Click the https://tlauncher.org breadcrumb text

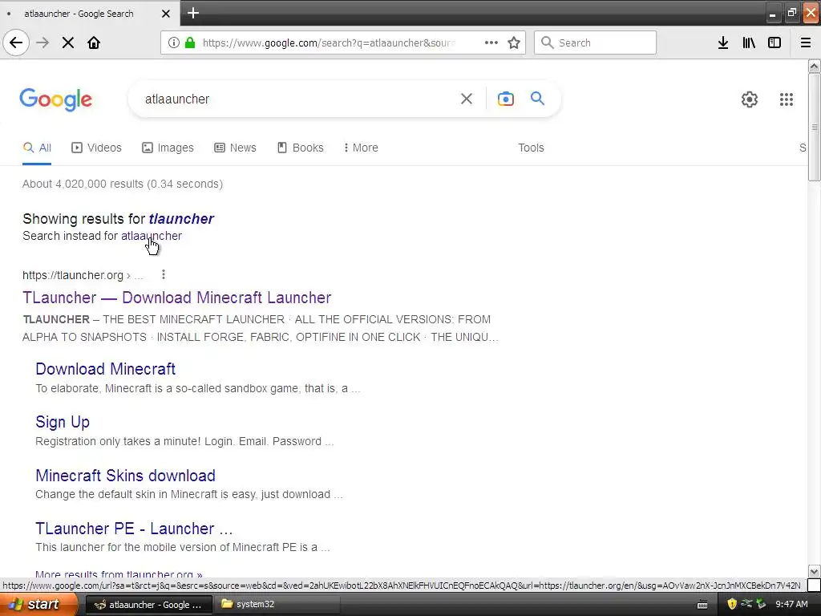pos(73,275)
